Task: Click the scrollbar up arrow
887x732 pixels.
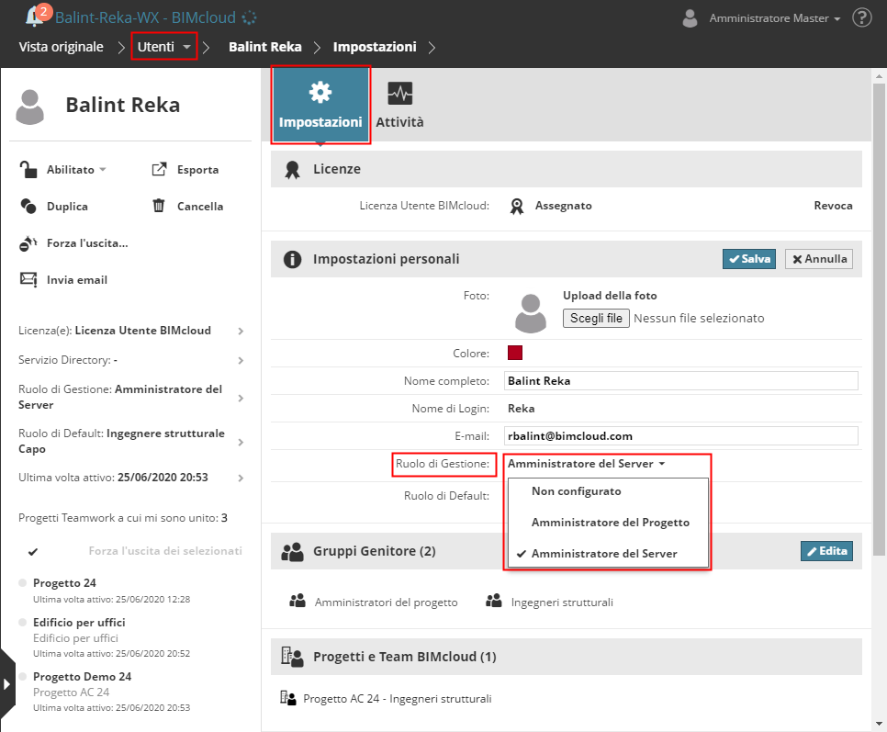Action: [879, 76]
